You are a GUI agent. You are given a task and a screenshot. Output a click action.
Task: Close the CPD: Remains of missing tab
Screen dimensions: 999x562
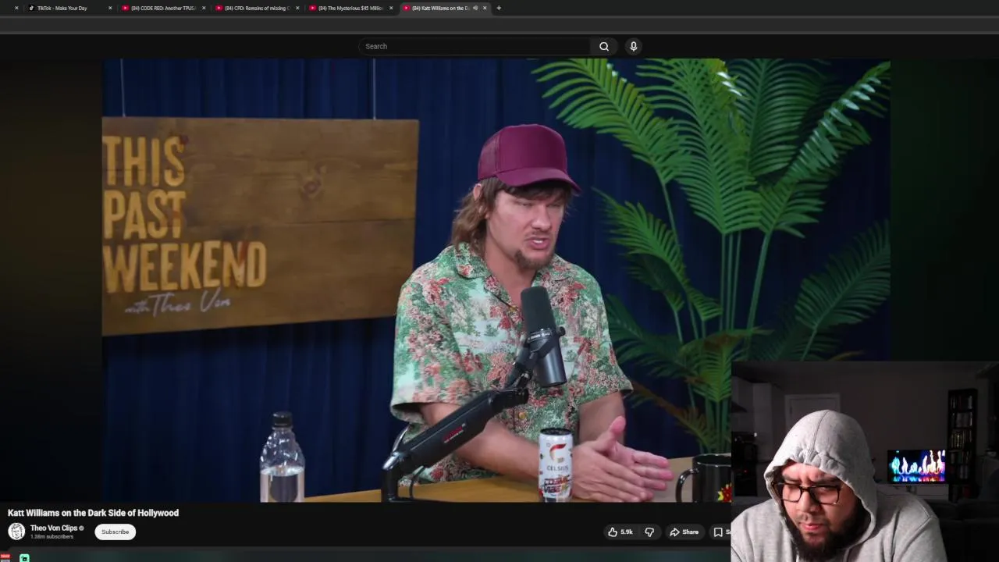click(297, 8)
